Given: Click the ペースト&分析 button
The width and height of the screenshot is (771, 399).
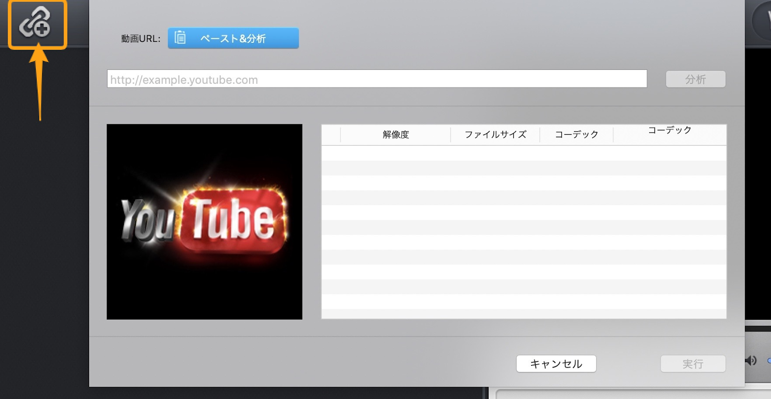Looking at the screenshot, I should [233, 39].
